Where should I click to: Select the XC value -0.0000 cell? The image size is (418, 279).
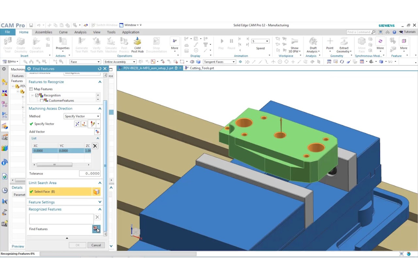pyautogui.click(x=45, y=151)
